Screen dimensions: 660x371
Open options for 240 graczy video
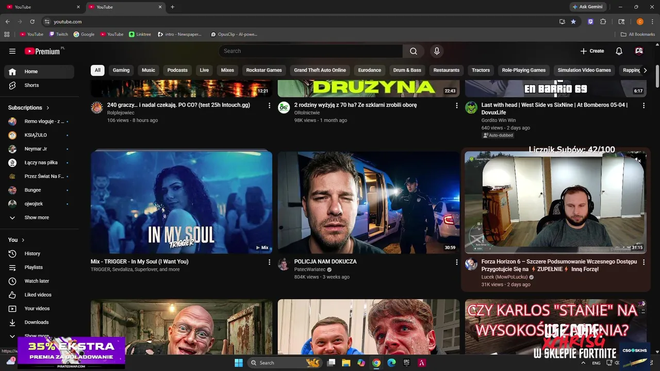pos(269,105)
